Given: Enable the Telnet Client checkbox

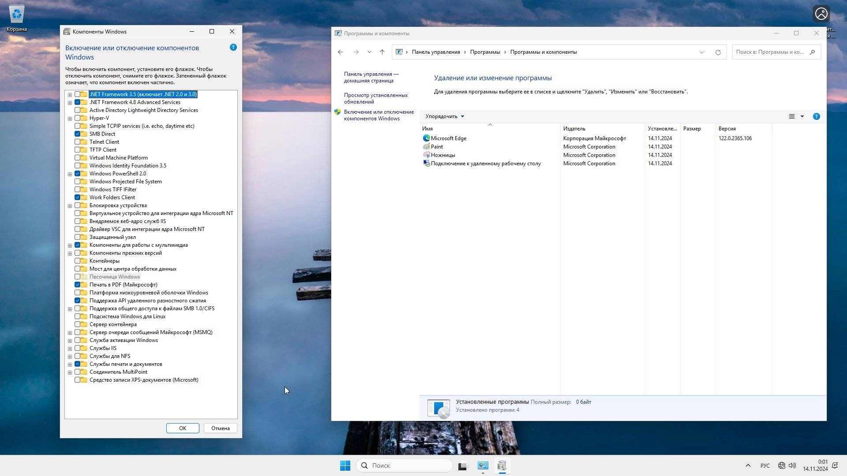Looking at the screenshot, I should 77,142.
